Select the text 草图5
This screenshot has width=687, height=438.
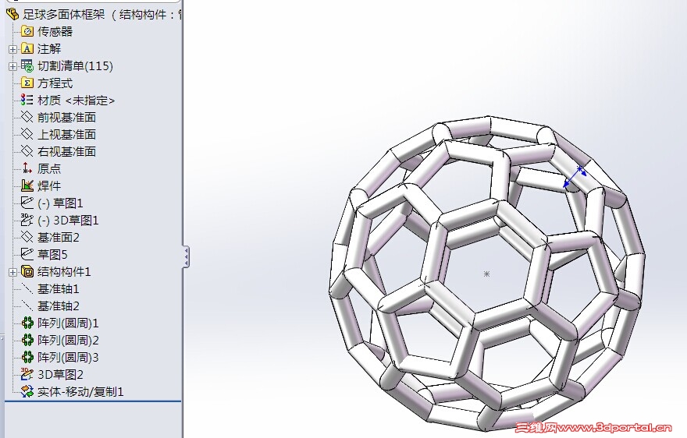(52, 254)
